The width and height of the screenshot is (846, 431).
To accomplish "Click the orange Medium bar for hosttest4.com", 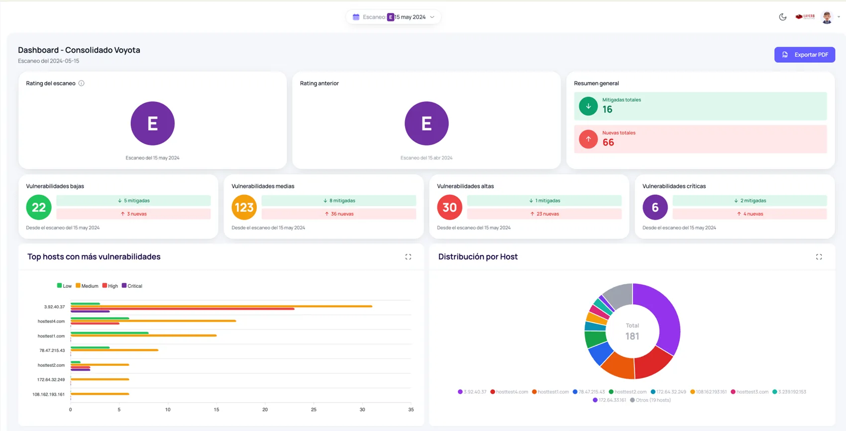I will click(153, 321).
